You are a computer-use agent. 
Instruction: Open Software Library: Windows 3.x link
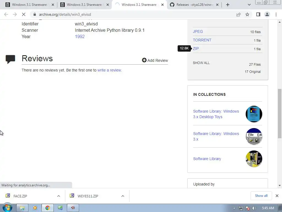click(x=216, y=136)
